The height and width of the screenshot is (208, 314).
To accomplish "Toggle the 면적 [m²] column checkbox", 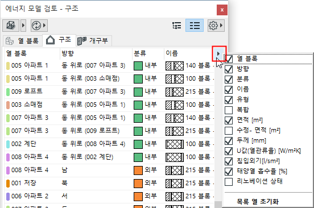I will [229, 120].
